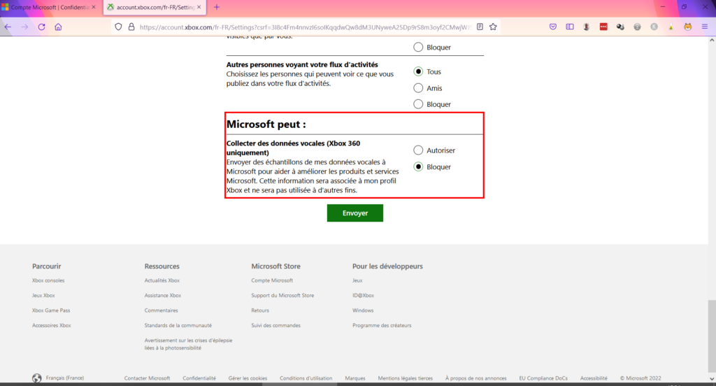Click the address bar URL field
The image size is (716, 386).
303,27
